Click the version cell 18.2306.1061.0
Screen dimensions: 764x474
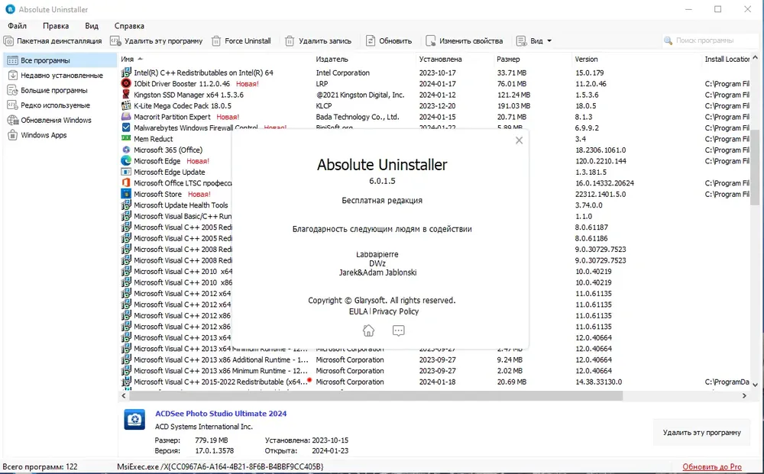pyautogui.click(x=601, y=150)
